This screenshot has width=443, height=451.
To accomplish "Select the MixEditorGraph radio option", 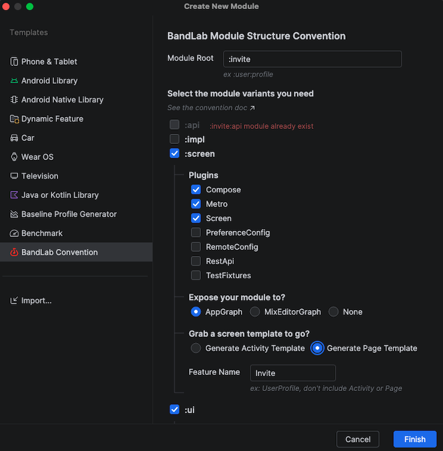I will click(255, 312).
